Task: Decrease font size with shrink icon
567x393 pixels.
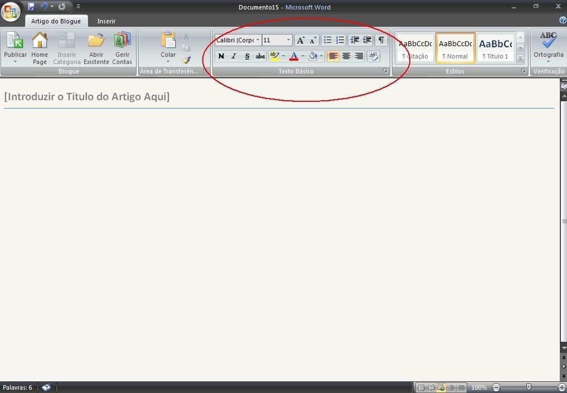Action: point(313,40)
